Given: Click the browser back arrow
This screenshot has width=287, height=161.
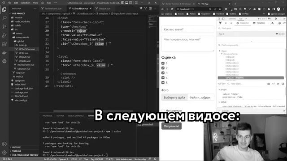Looking at the screenshot, I should click(x=162, y=9).
